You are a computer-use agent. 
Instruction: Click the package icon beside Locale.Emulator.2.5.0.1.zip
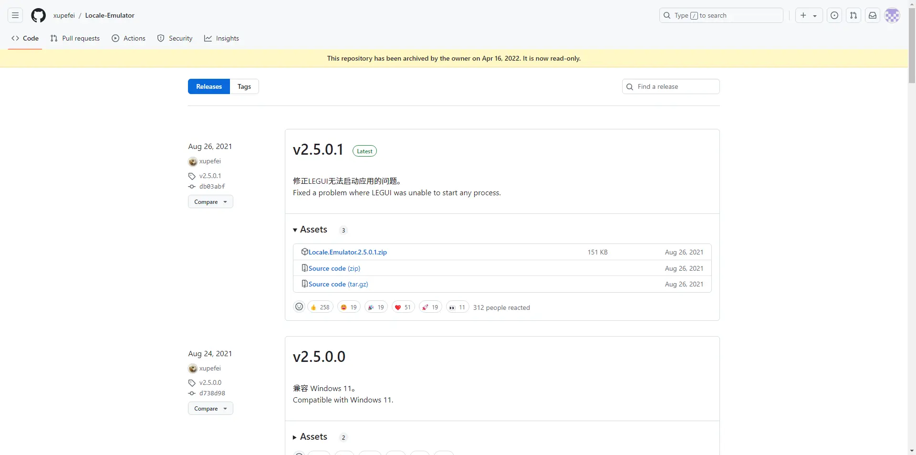pyautogui.click(x=305, y=252)
